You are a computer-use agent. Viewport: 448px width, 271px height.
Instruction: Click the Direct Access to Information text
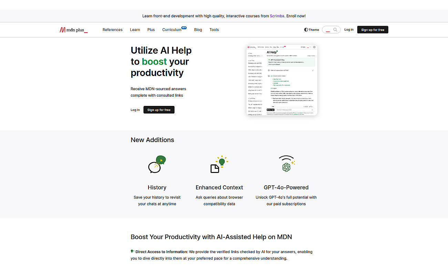pos(162,252)
